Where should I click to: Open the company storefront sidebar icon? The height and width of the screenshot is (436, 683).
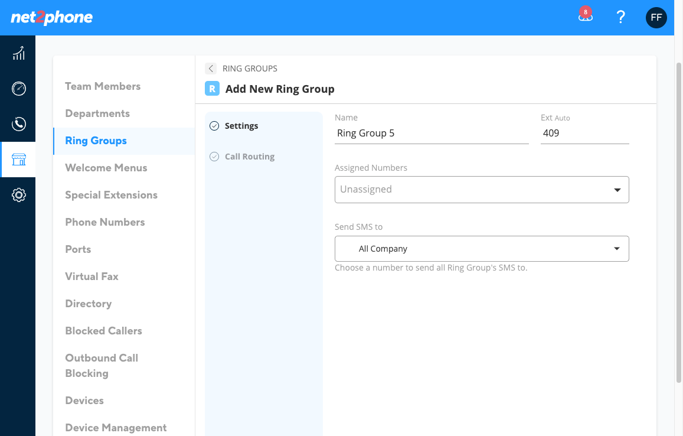coord(18,159)
